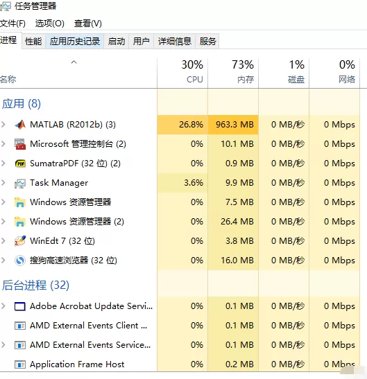Image resolution: width=367 pixels, height=379 pixels.
Task: Sort processes by 内存 column header
Action: click(x=233, y=73)
